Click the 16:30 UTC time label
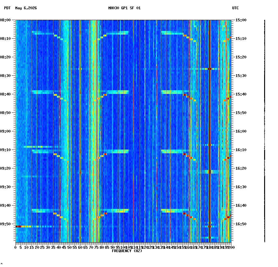The width and height of the screenshot is (278, 267). pos(241,187)
